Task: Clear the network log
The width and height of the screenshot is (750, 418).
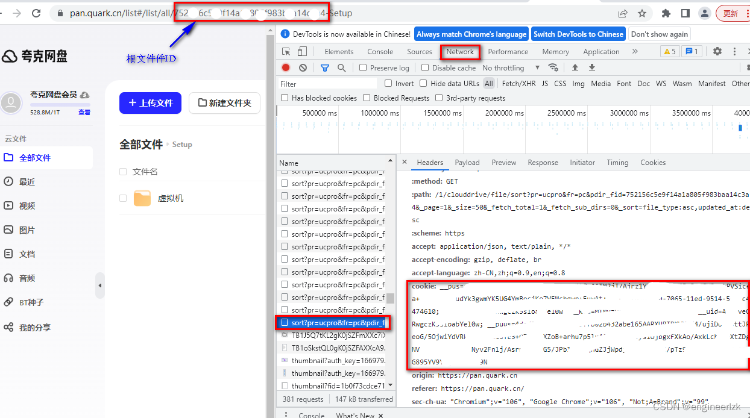Action: [x=303, y=68]
